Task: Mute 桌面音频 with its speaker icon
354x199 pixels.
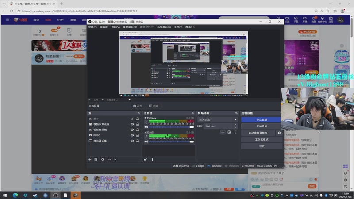Action: (146, 142)
